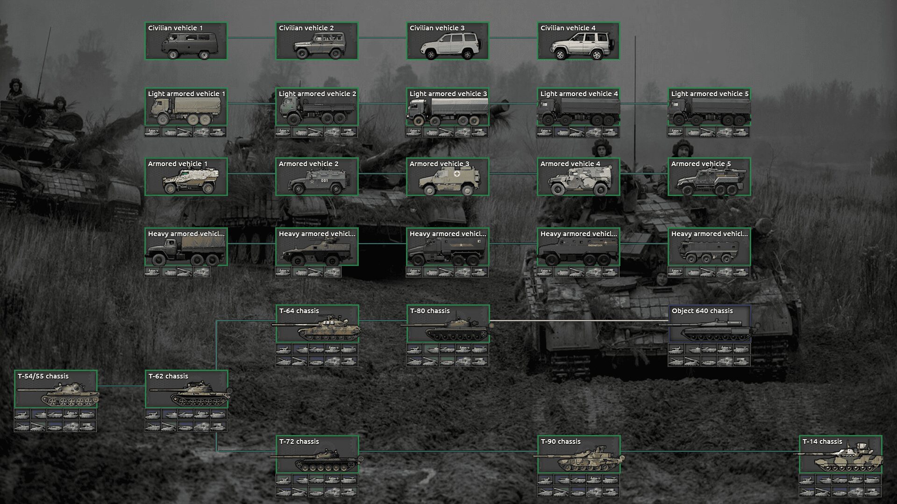
Task: Click first top-row variant icon under T-64 chassis
Action: click(284, 349)
